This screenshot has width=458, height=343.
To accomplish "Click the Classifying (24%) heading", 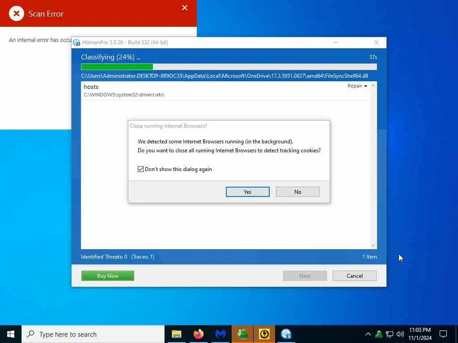I will click(111, 57).
